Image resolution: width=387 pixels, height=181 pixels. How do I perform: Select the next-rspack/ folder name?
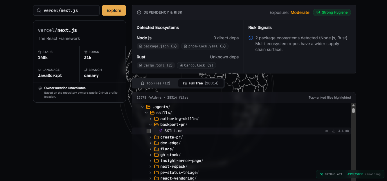coord(174,167)
